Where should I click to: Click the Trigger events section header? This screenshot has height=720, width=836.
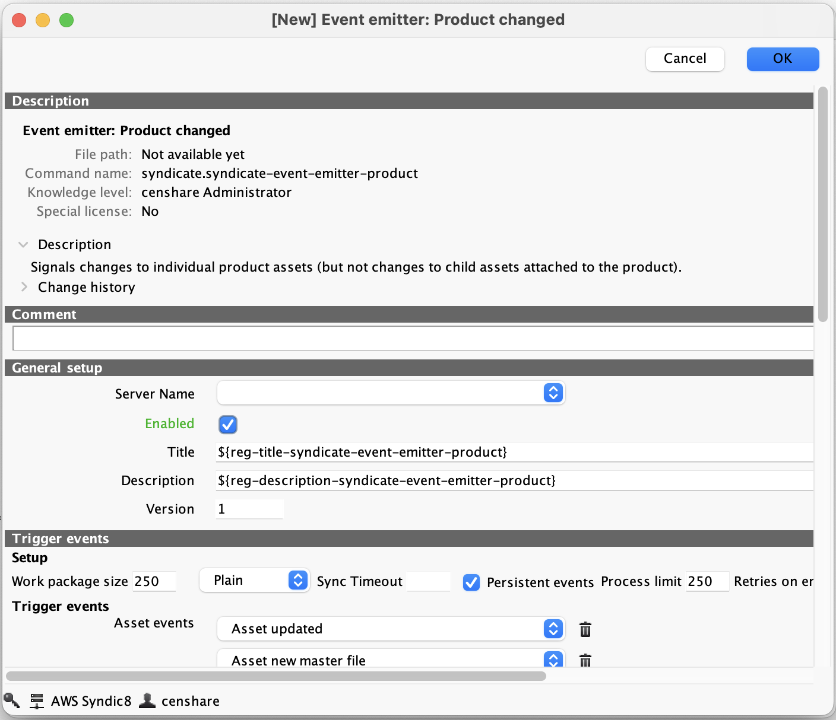point(409,539)
